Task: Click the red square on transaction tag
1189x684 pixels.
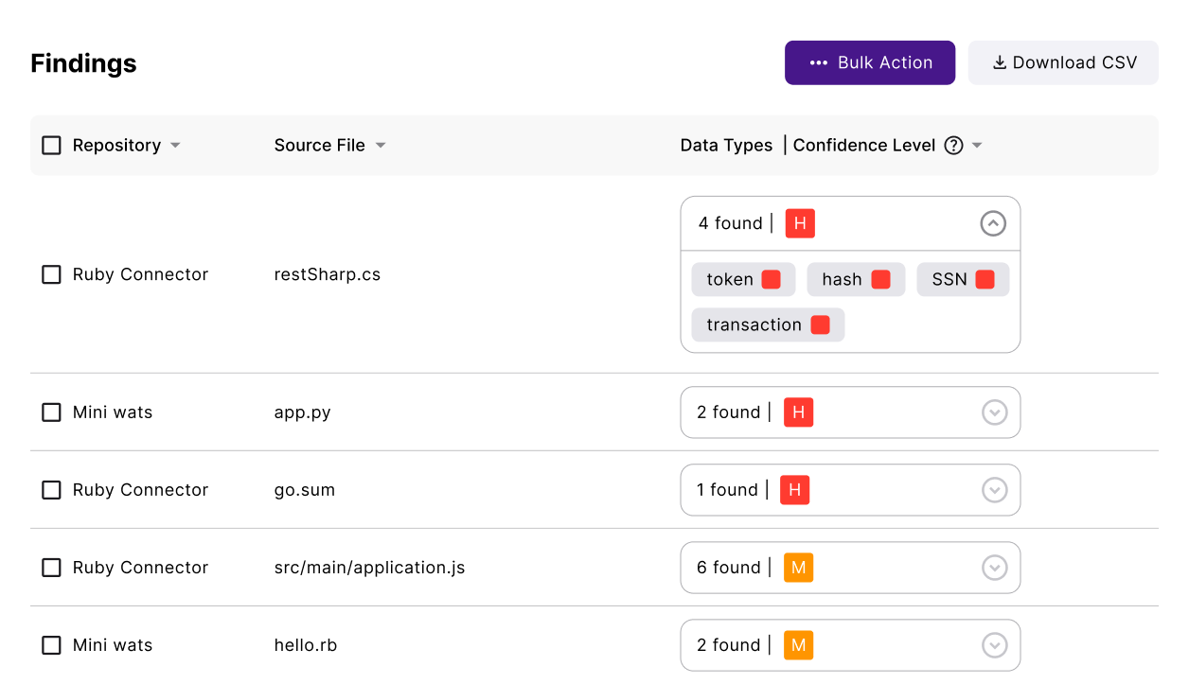Action: coord(820,324)
